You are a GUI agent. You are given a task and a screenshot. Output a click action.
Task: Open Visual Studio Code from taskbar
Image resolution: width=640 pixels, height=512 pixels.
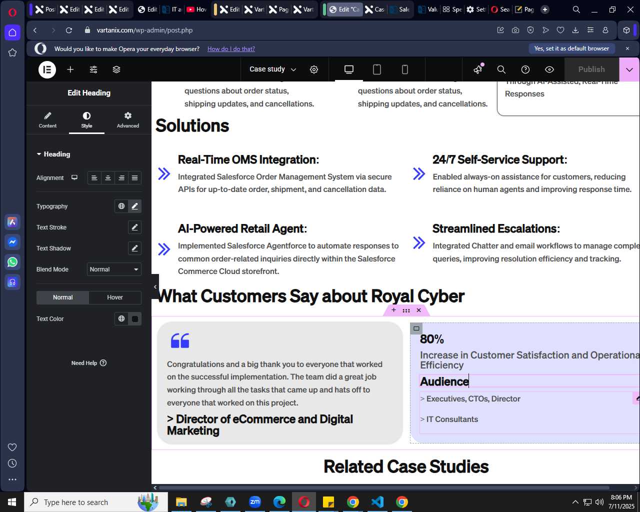[x=377, y=502]
